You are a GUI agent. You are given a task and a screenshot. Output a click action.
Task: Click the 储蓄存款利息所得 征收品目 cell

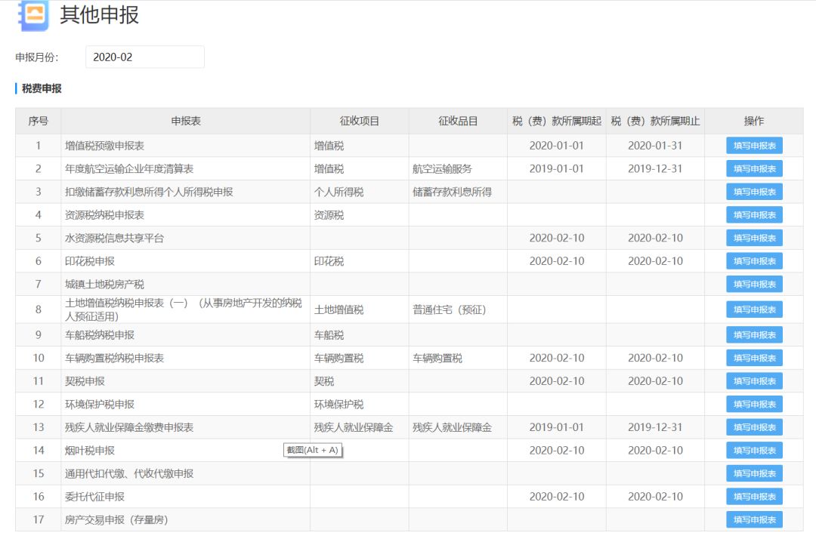(453, 192)
